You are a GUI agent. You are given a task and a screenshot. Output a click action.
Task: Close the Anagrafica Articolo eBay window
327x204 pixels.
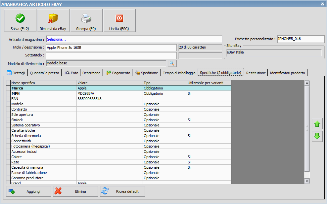tap(322, 4)
